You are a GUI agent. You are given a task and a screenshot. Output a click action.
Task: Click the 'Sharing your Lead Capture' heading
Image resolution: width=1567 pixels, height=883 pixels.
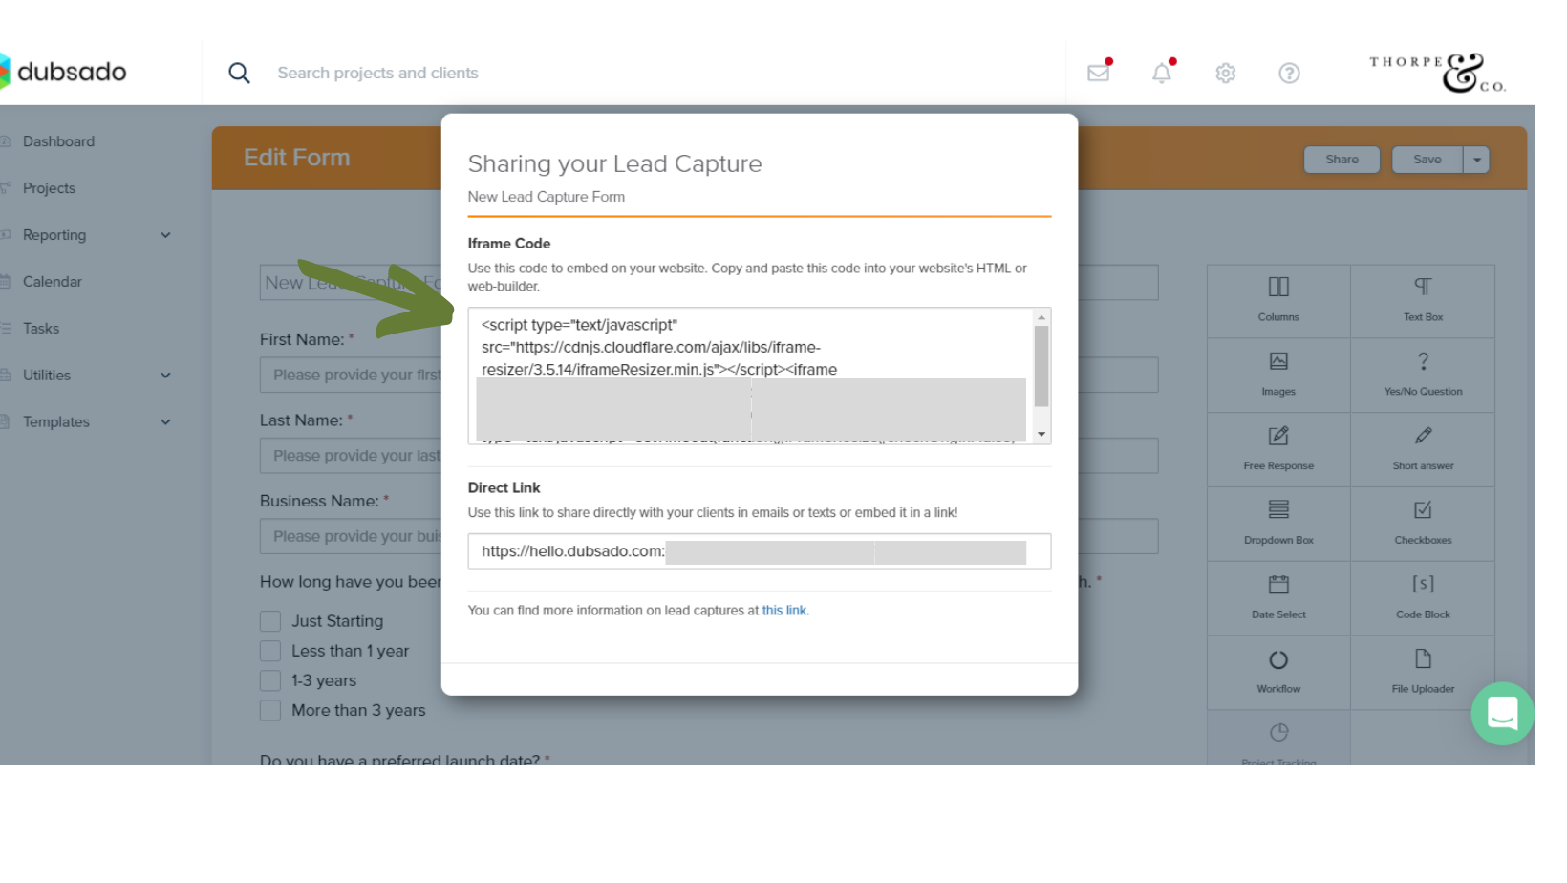click(614, 163)
